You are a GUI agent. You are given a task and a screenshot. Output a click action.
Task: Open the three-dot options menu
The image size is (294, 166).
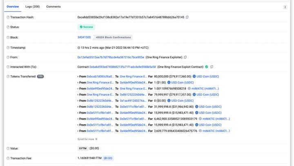(285, 7)
